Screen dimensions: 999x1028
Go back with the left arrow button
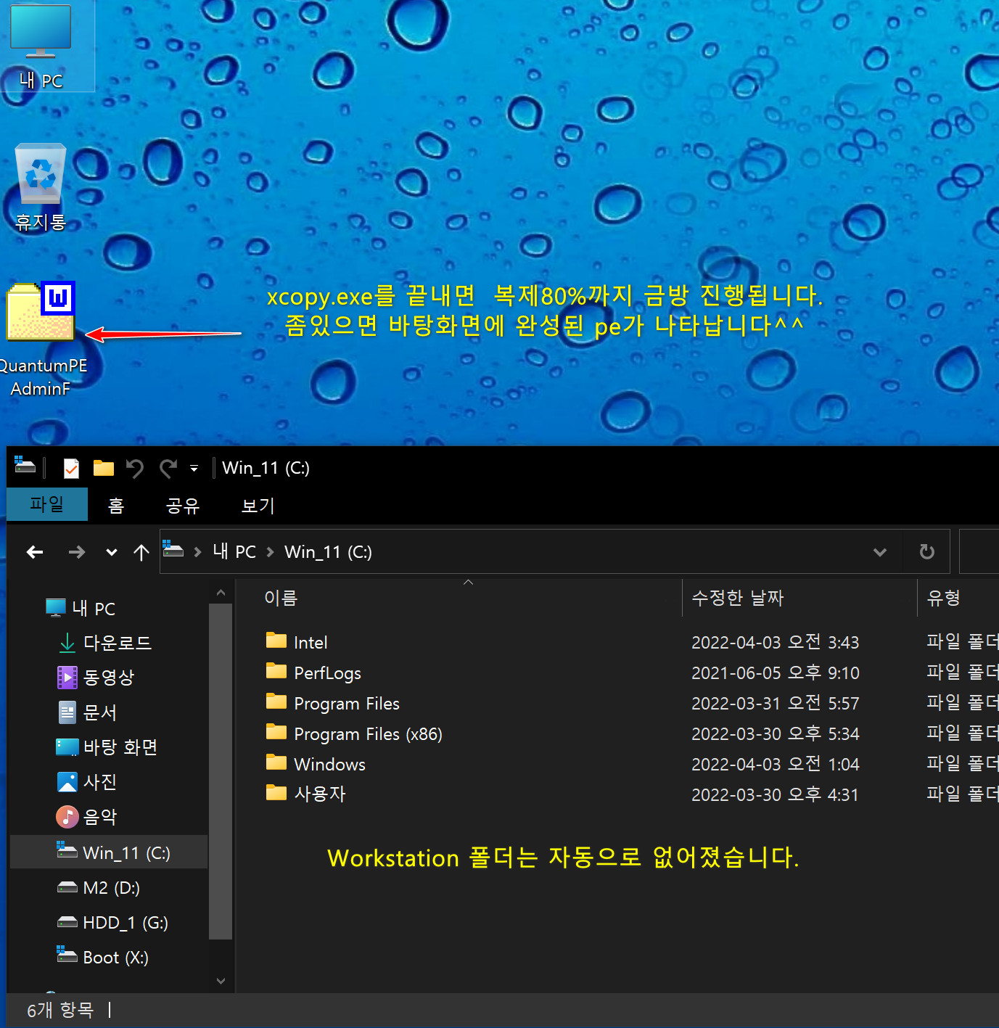point(35,552)
